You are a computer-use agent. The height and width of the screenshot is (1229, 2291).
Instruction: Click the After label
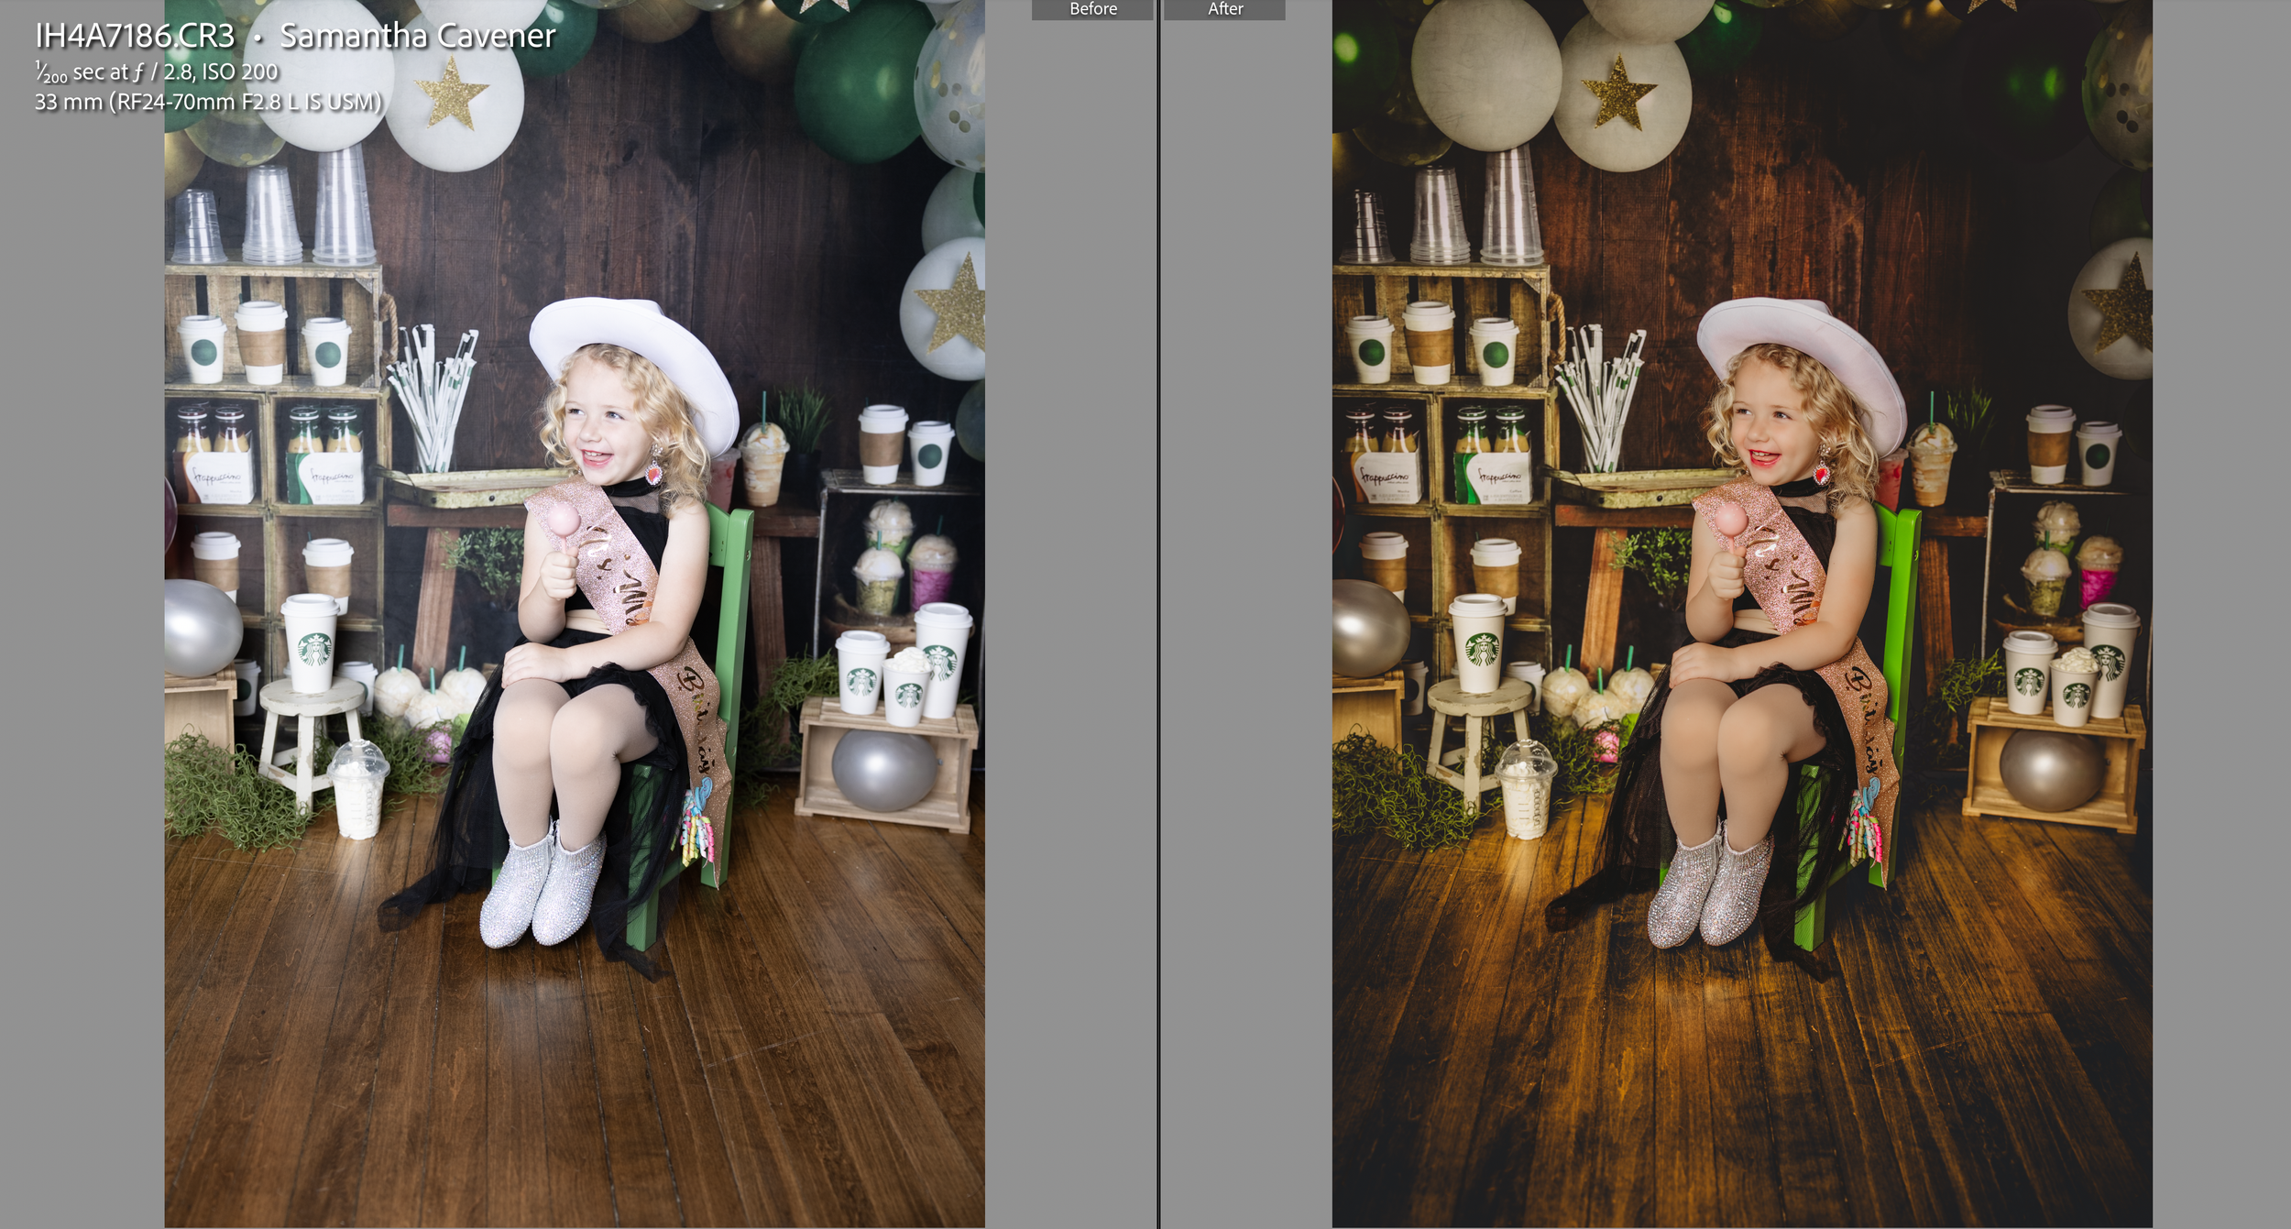[1224, 9]
